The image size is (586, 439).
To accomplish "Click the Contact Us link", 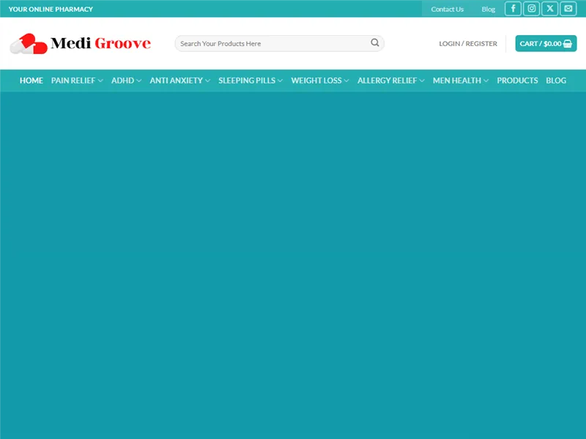I will click(x=447, y=10).
